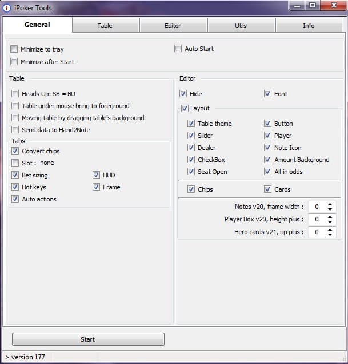
Task: Uncheck the Slider layout option
Action: (x=191, y=135)
